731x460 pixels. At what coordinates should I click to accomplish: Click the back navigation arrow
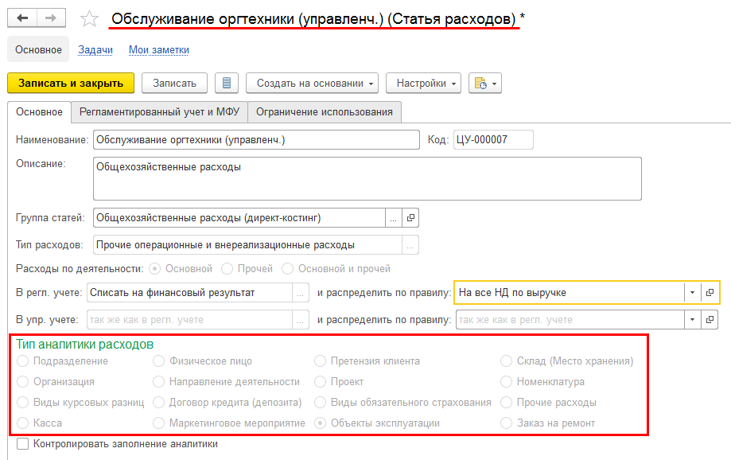23,18
